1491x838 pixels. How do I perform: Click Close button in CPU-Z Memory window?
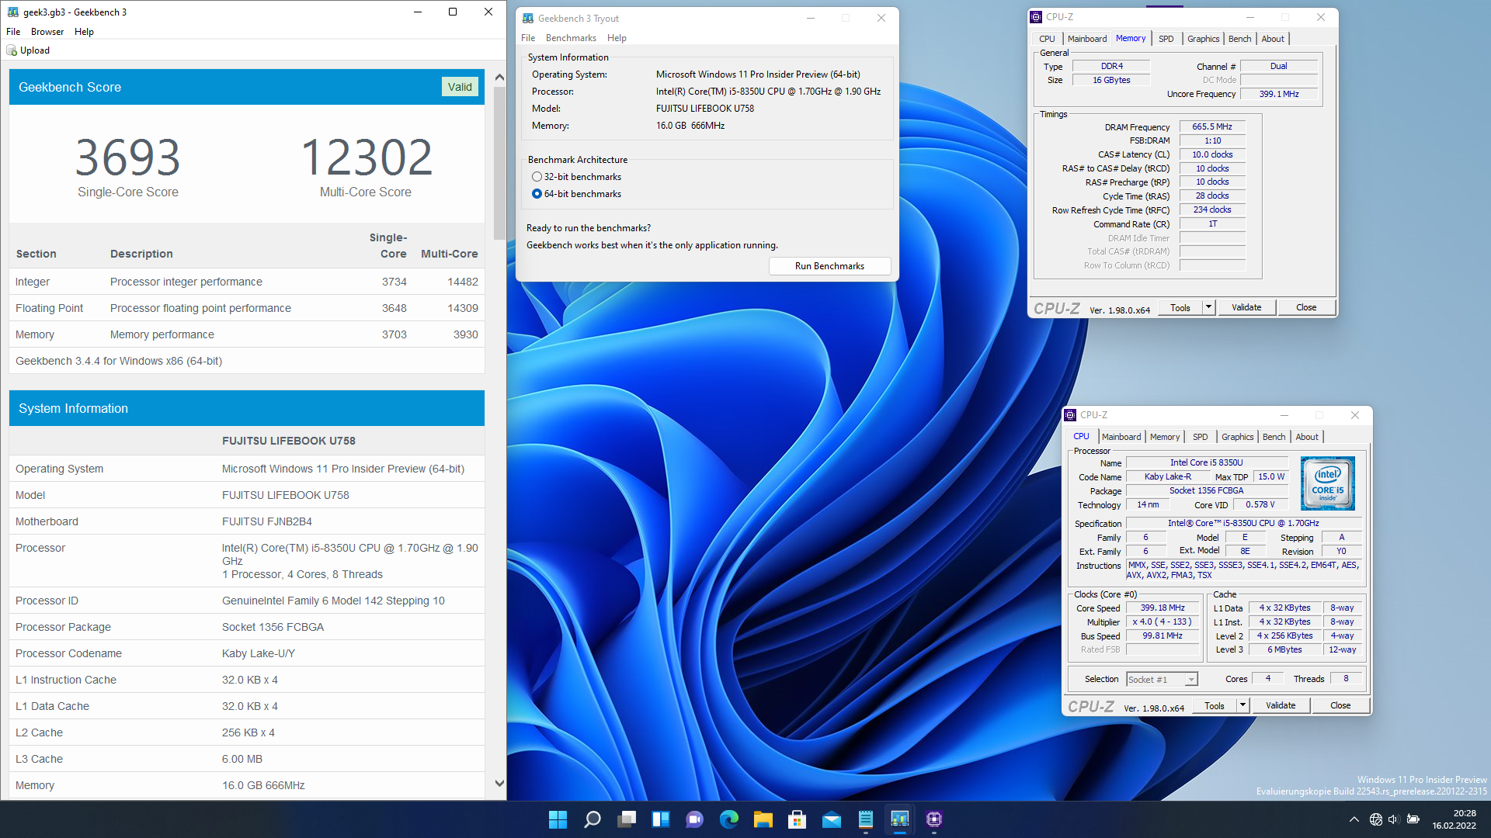pyautogui.click(x=1306, y=307)
